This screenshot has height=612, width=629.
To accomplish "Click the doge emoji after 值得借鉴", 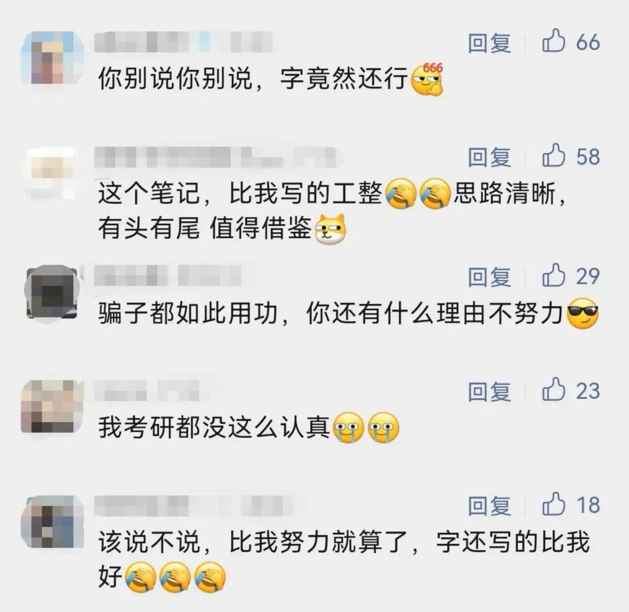I will pos(331,229).
